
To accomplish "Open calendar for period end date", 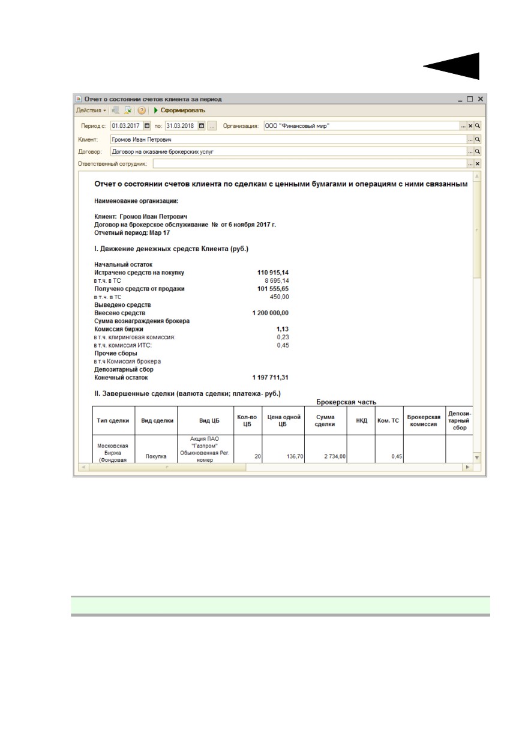I will click(x=202, y=126).
